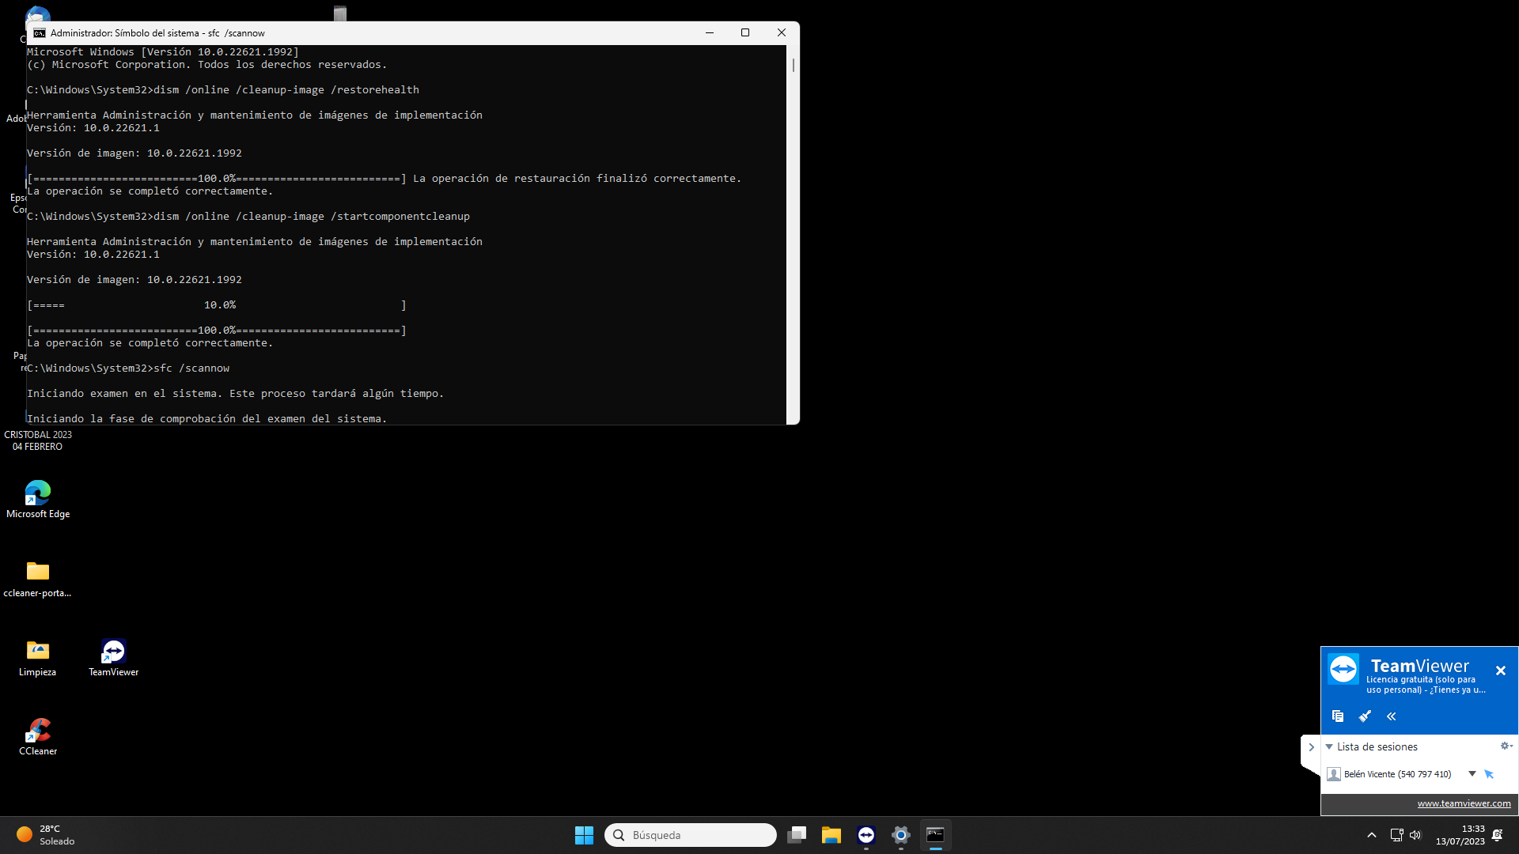Open Microsoft Edge desktop shortcut
Image resolution: width=1519 pixels, height=854 pixels.
tap(38, 498)
